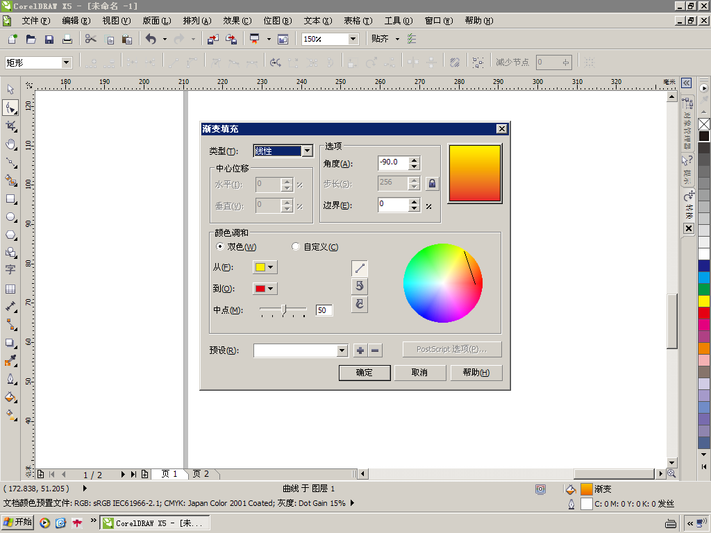
Task: Select the Pick tool in toolbox
Action: 10,90
